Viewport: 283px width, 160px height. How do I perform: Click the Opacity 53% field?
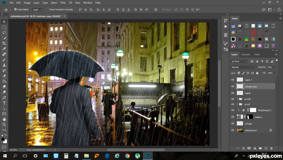tap(271, 67)
